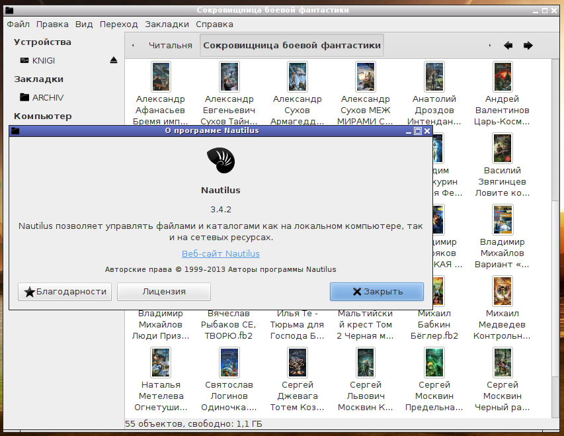Visit the Веб-сайт Nautilus link

[x=220, y=253]
